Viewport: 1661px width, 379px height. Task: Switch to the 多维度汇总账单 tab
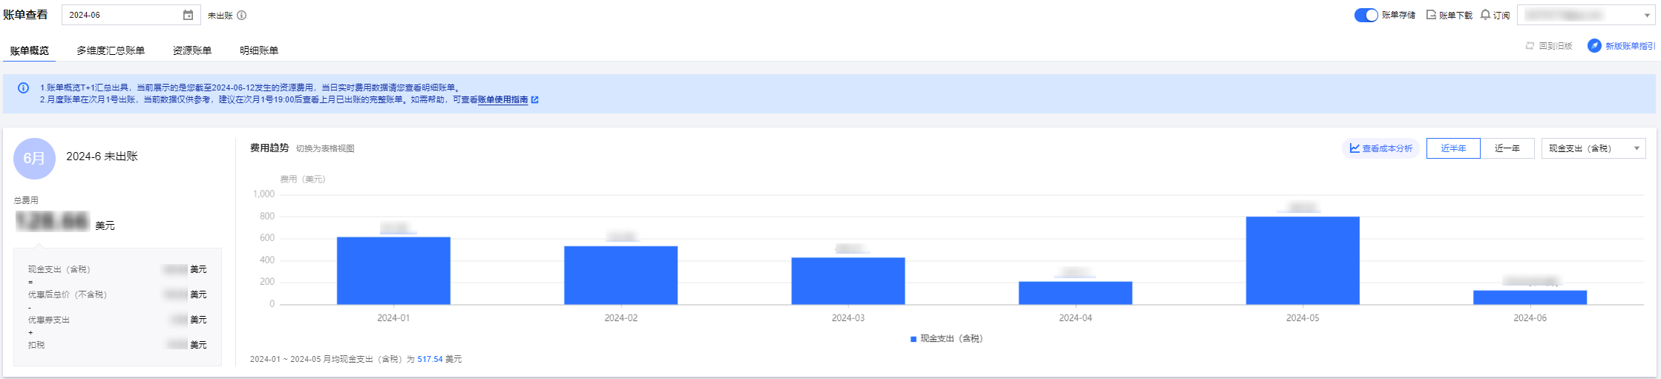click(x=111, y=50)
